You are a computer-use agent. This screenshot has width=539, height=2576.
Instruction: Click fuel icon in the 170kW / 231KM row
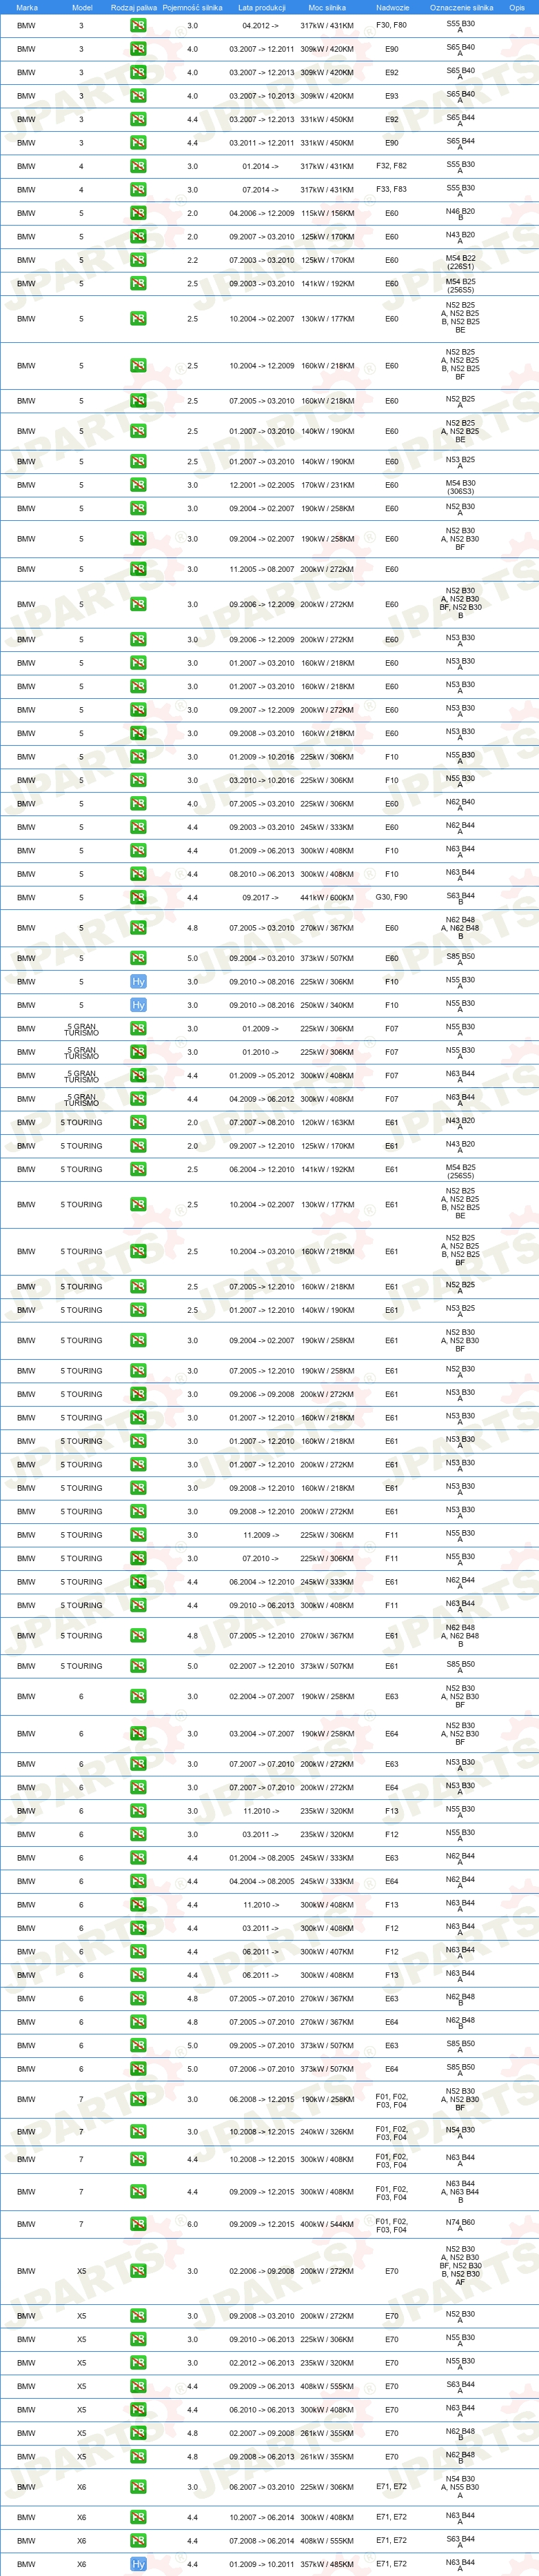138,485
